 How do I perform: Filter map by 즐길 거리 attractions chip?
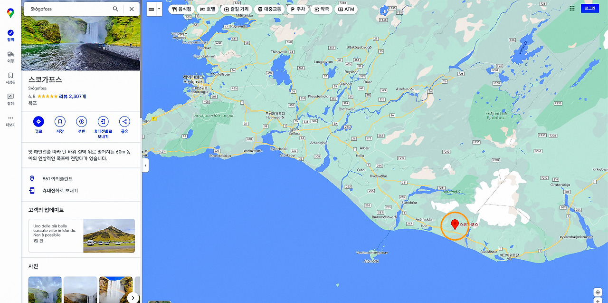(x=236, y=9)
